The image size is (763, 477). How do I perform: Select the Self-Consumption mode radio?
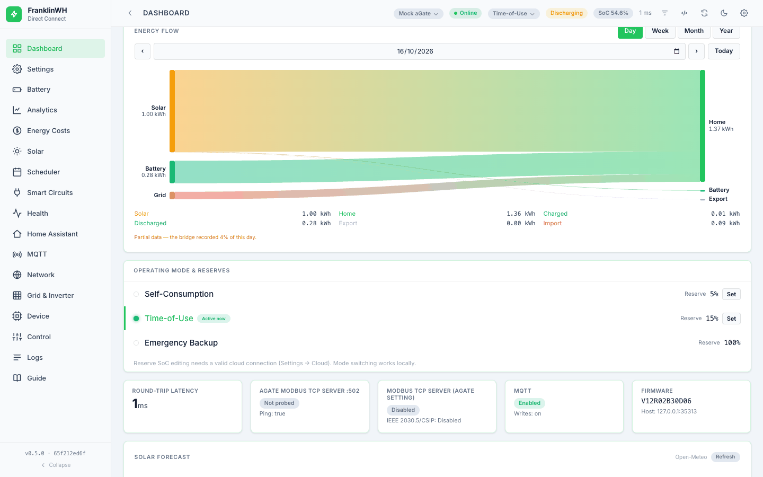[x=136, y=294]
